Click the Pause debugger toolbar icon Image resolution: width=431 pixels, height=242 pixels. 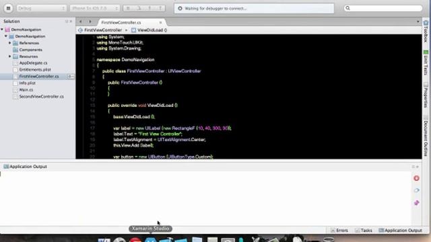point(128,8)
